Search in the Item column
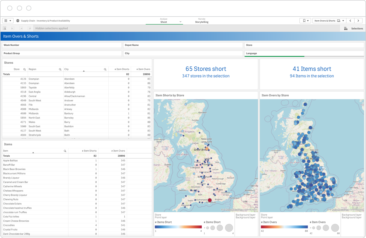Screen dimensions: 366x238 pyautogui.click(x=65, y=151)
